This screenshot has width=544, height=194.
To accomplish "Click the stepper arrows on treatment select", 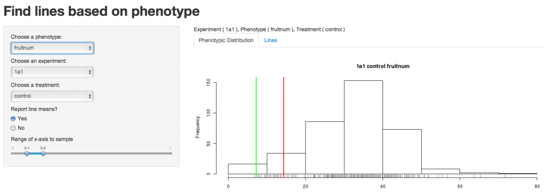I will [90, 96].
